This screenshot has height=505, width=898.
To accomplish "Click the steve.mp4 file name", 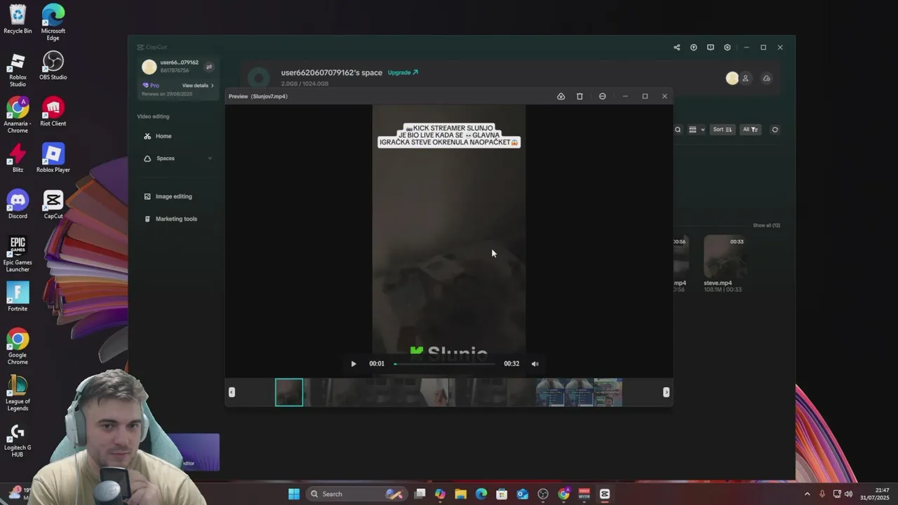I will click(x=718, y=283).
